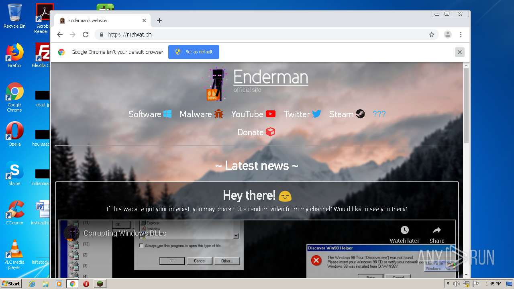Open the YouTube link
Image resolution: width=514 pixels, height=289 pixels.
[x=247, y=114]
